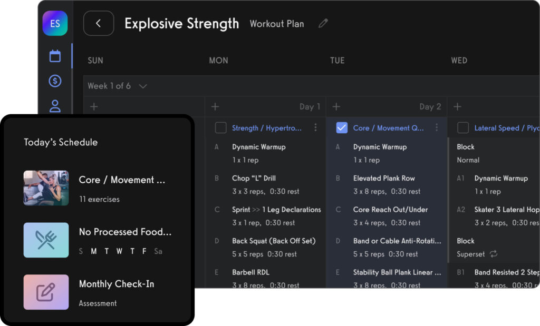Viewport: 540px width, 326px height.
Task: Add workout with plus on Day 1
Action: click(215, 107)
